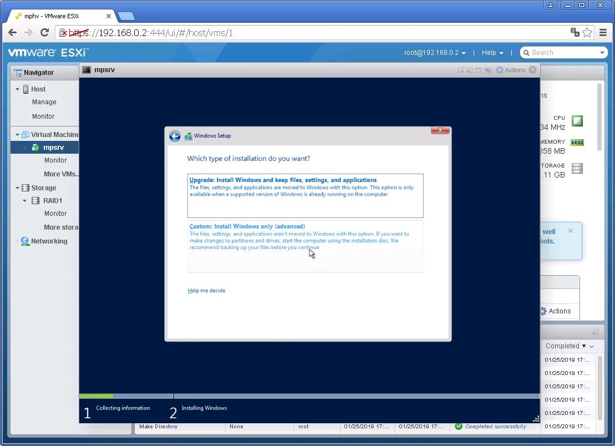This screenshot has height=446, width=615.
Task: Open the Help dropdown menu
Action: (492, 53)
